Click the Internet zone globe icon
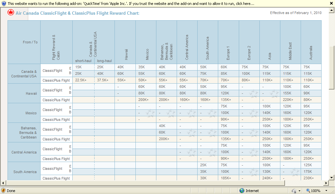Image resolution: width=335 pixels, height=194 pixels. pos(242,191)
